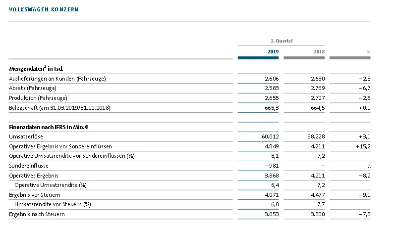Select row label "Absatz (Fahrzeuge)"
The height and width of the screenshot is (226, 396).
coord(33,88)
